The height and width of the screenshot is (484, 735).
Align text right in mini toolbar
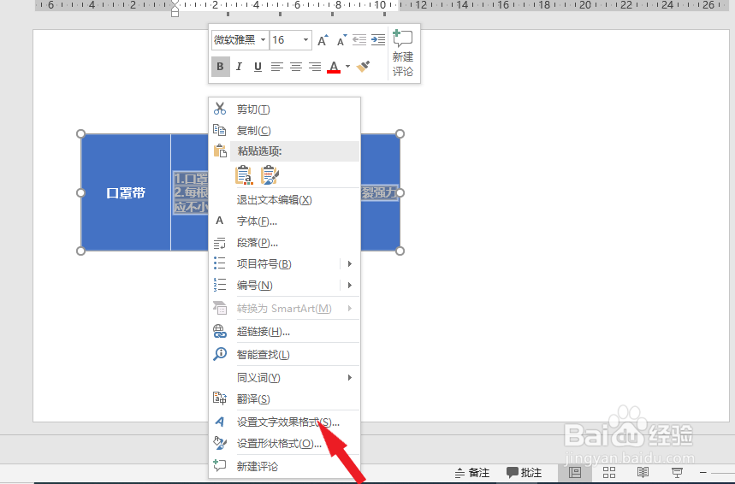(x=315, y=67)
